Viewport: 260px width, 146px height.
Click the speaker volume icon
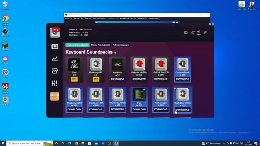[x=199, y=32]
